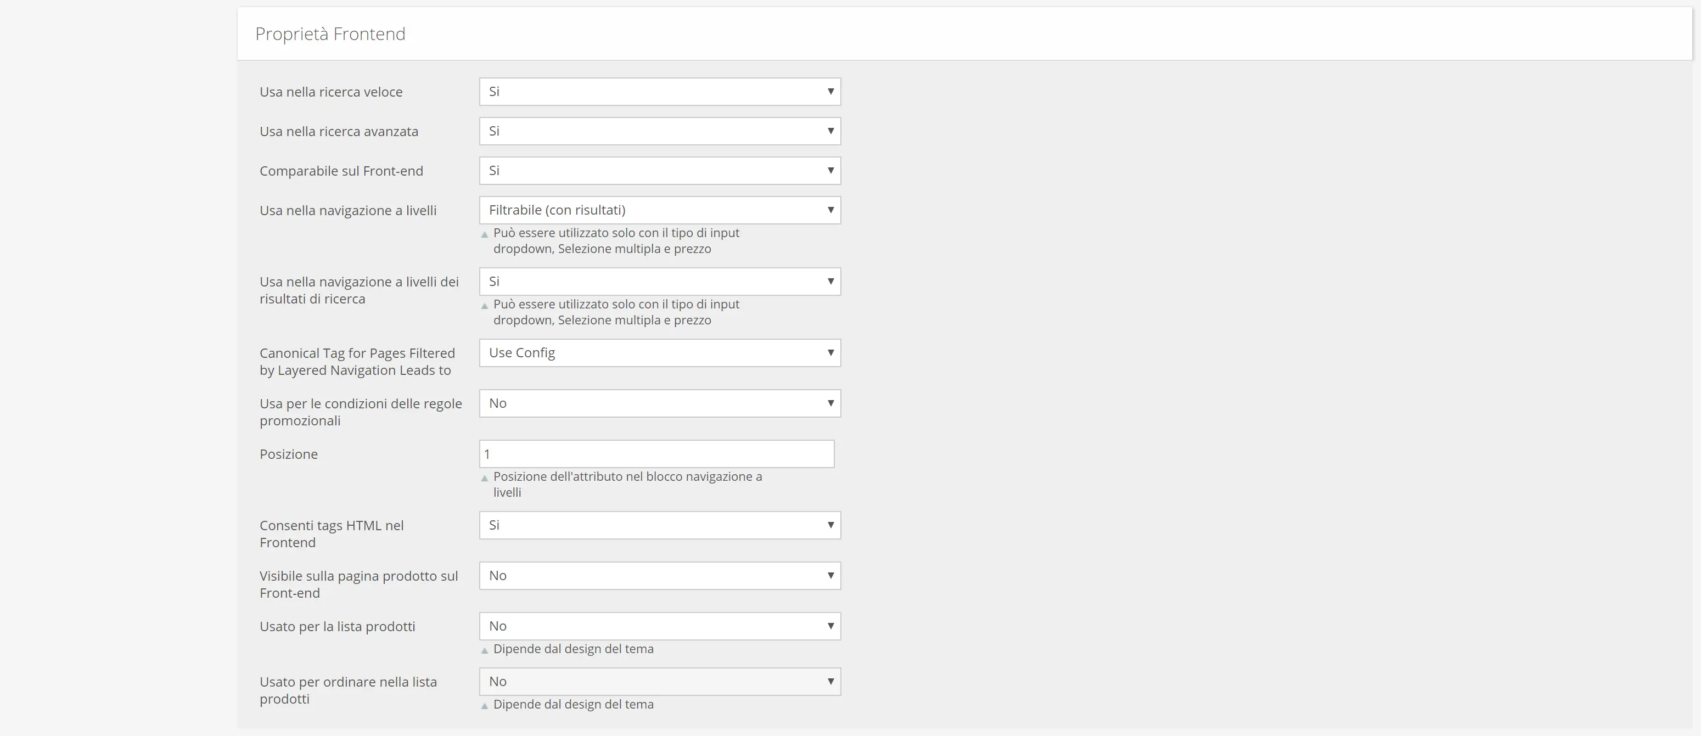Expand the 'Visibile sulla pagina prodotto' dropdown
This screenshot has width=1701, height=736.
point(660,576)
